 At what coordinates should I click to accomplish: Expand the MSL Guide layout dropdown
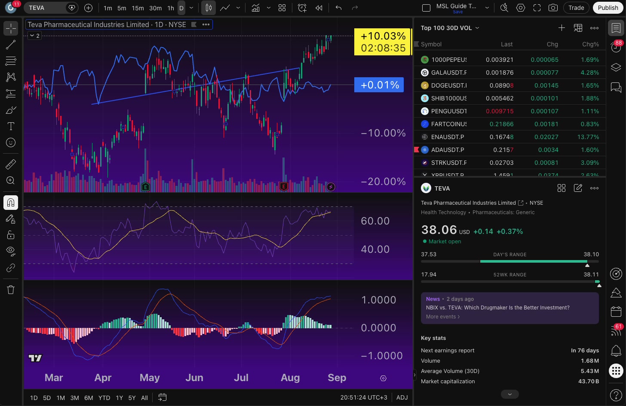click(487, 8)
